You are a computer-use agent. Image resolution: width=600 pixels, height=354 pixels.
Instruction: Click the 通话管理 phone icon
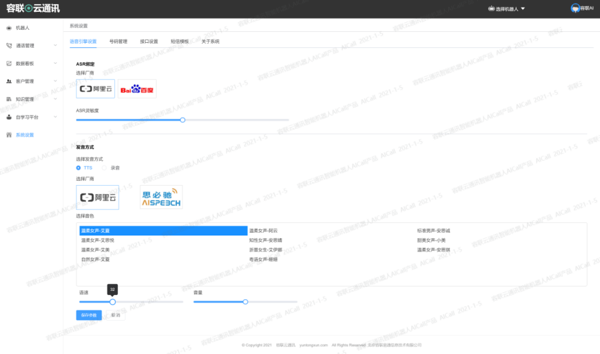[x=9, y=46]
